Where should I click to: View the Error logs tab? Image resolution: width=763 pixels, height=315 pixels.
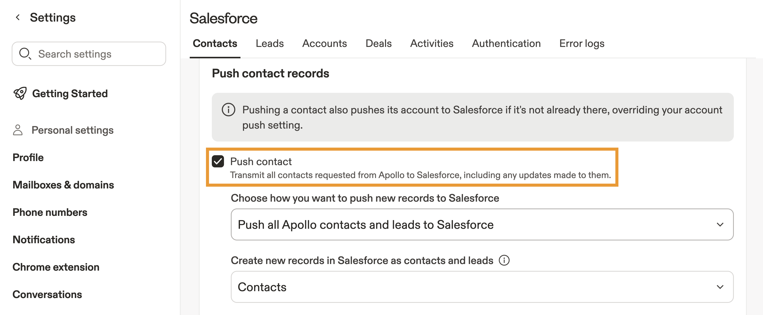click(x=581, y=44)
